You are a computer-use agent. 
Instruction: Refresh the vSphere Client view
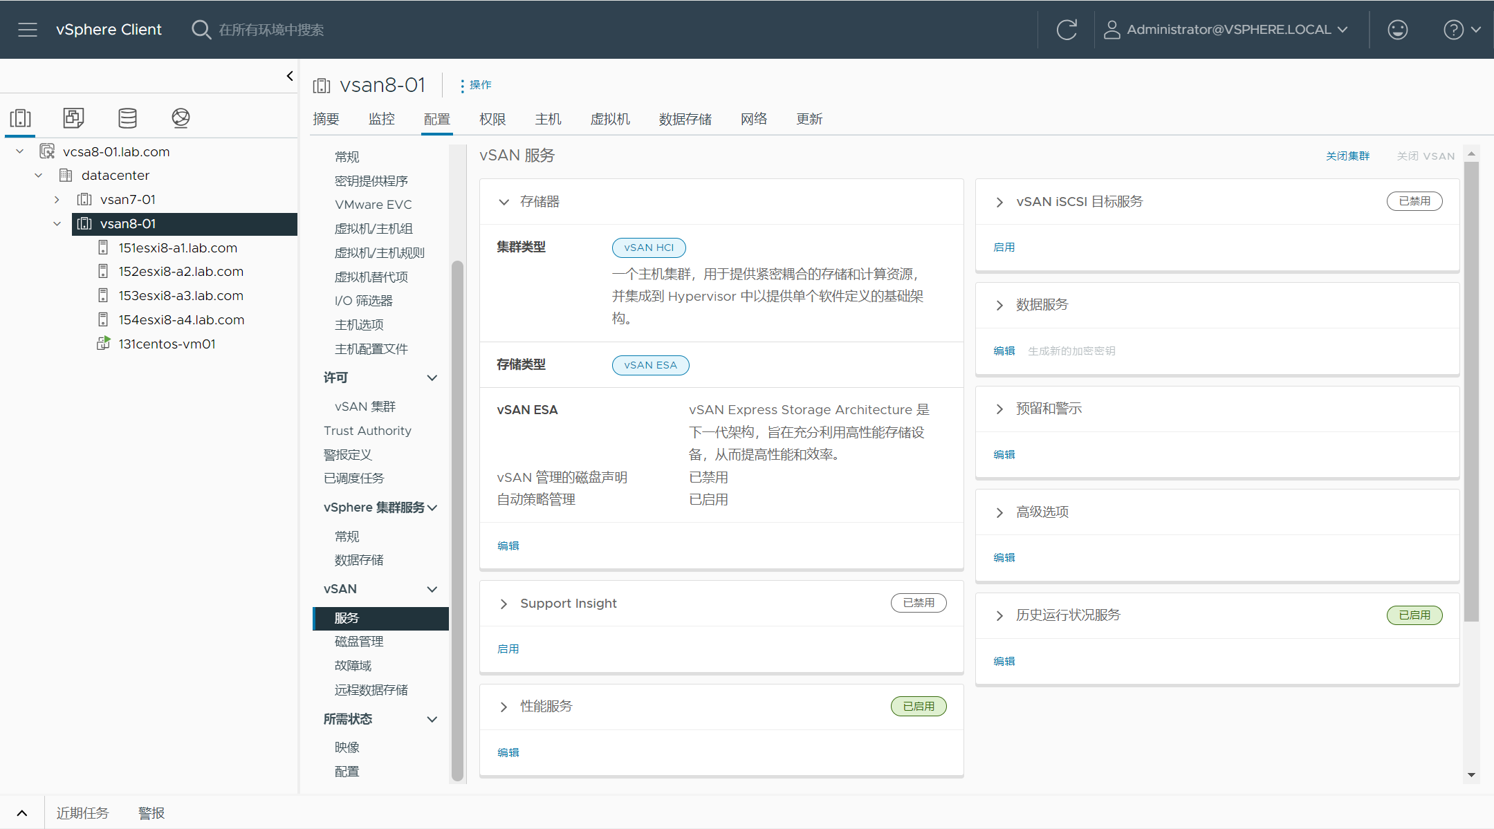(x=1067, y=30)
